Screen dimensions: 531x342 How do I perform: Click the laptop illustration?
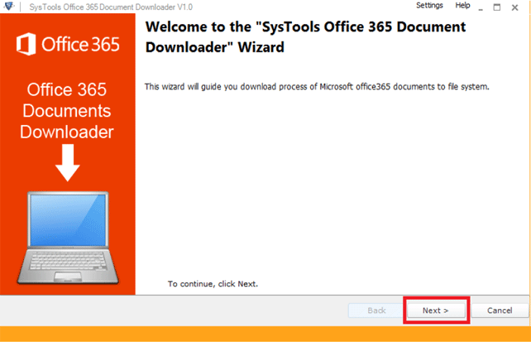pyautogui.click(x=68, y=238)
